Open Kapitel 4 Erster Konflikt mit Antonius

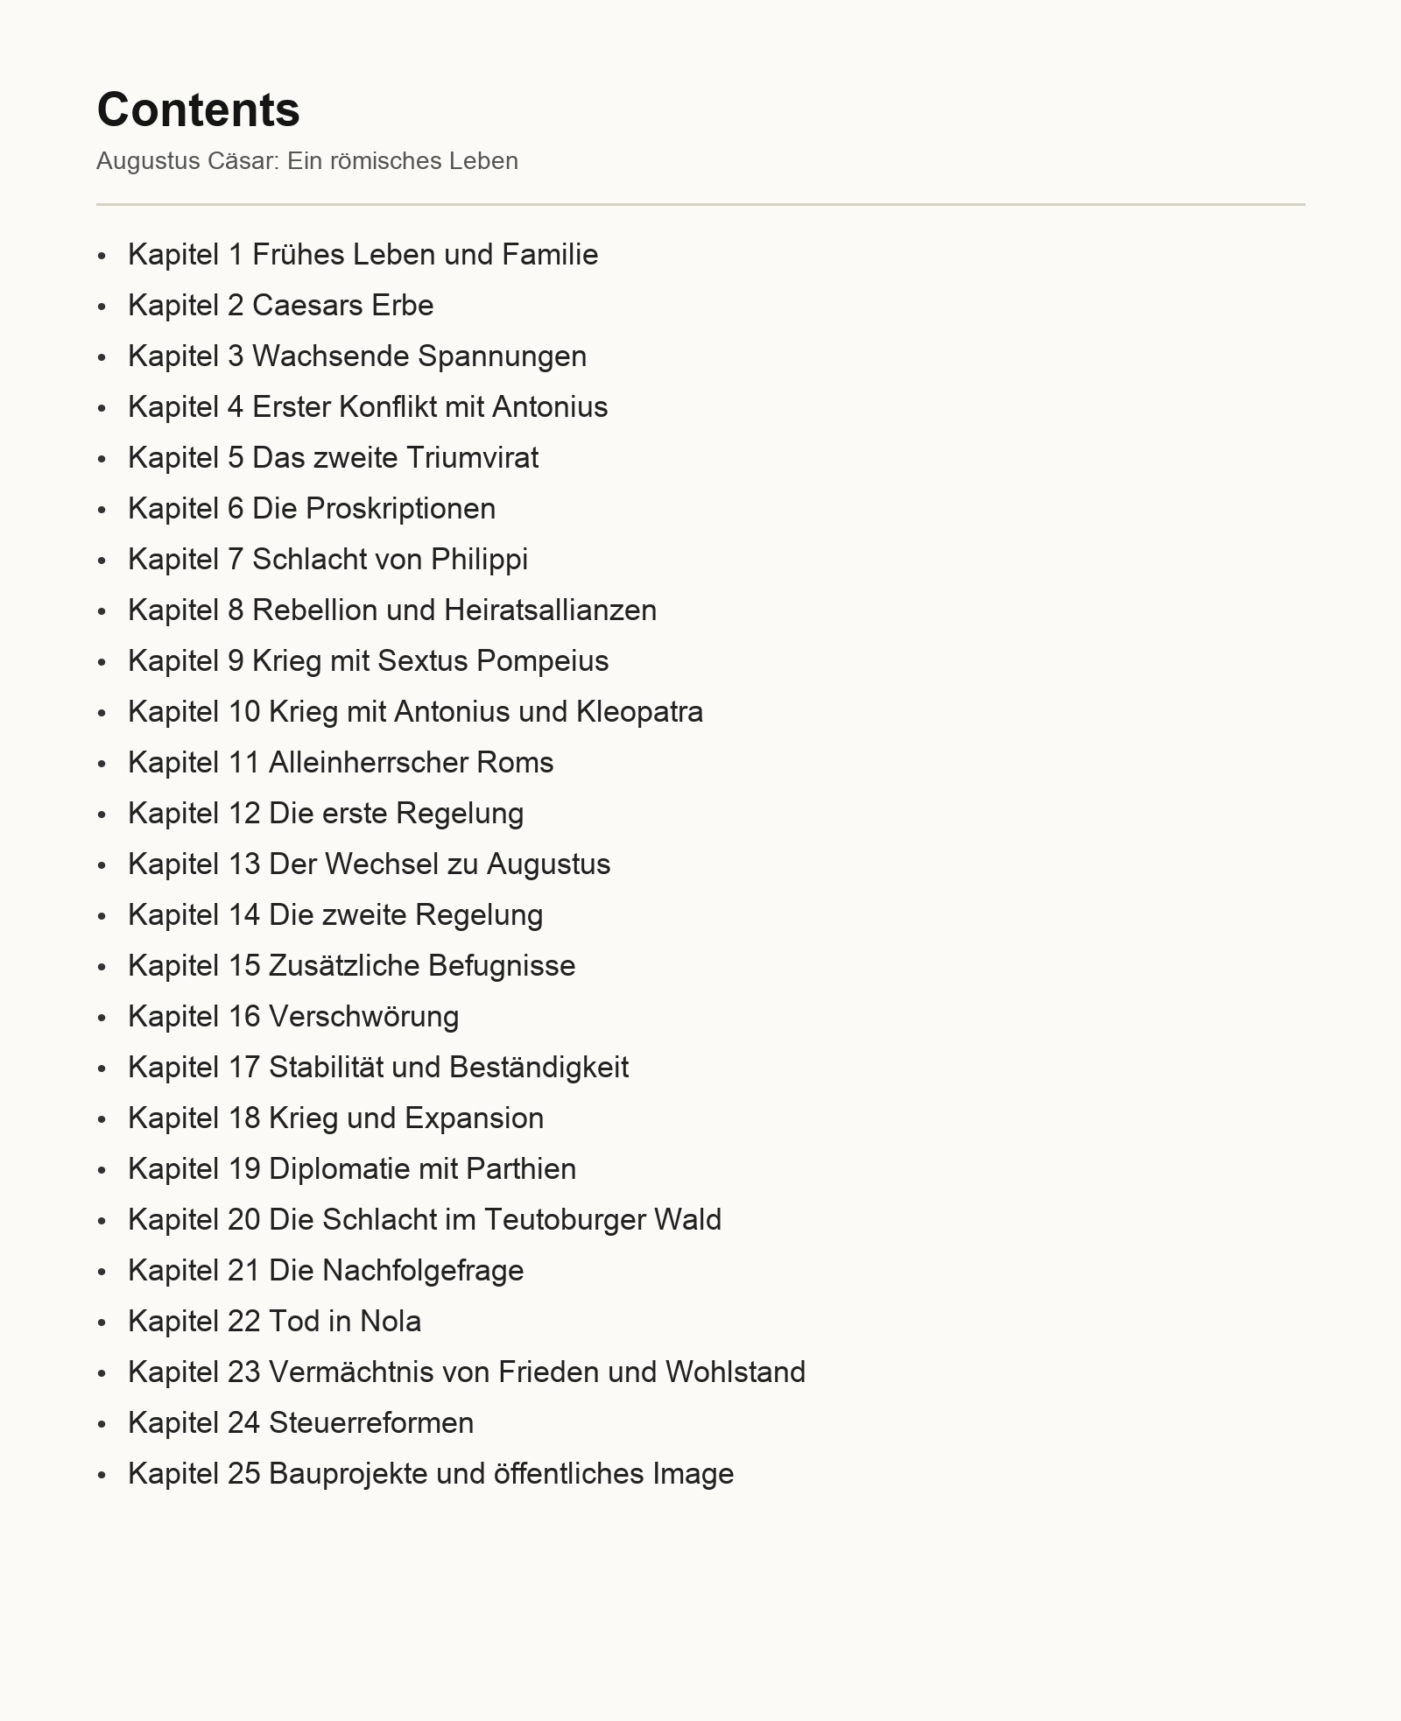tap(368, 407)
